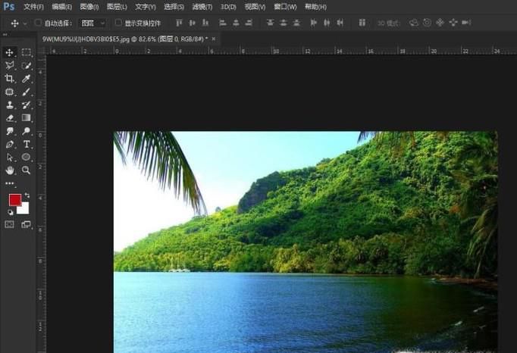
Task: Choose the Horizontal Type tool
Action: point(27,144)
